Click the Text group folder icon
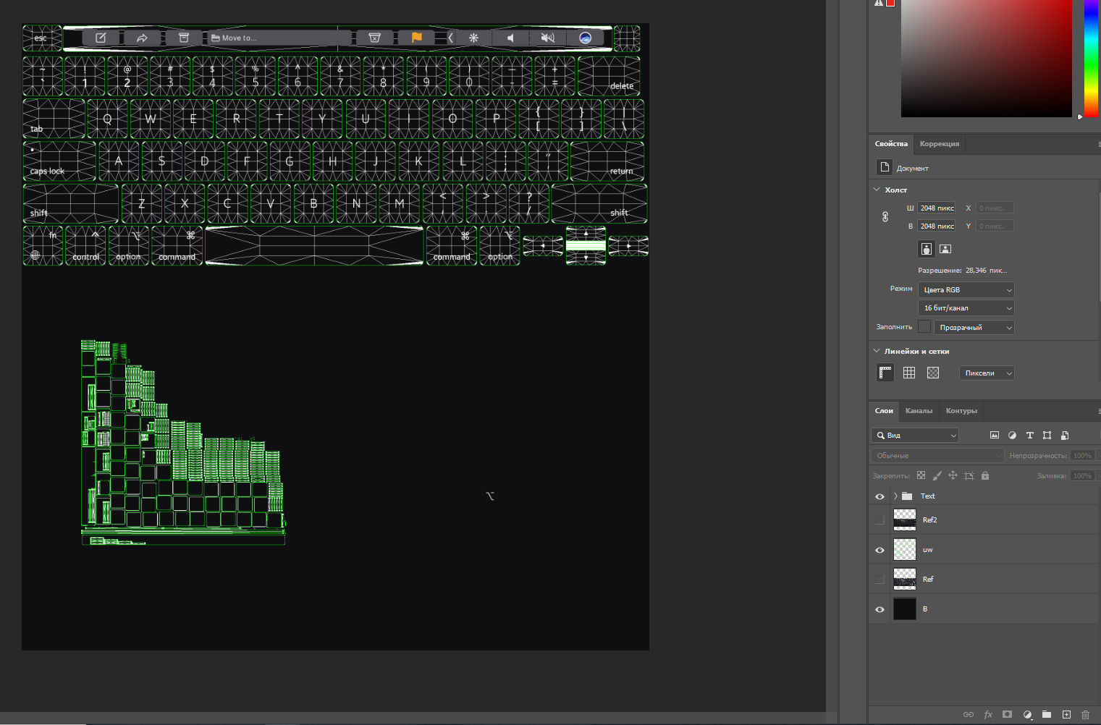1101x725 pixels. (907, 496)
